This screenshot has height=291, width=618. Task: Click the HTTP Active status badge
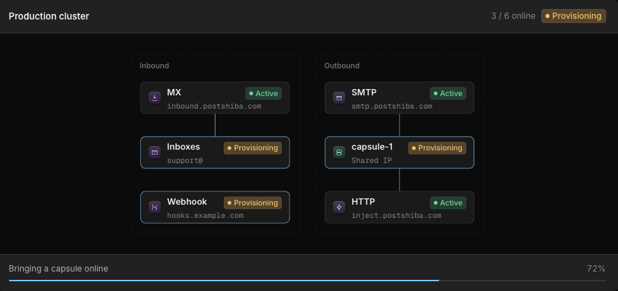(448, 203)
